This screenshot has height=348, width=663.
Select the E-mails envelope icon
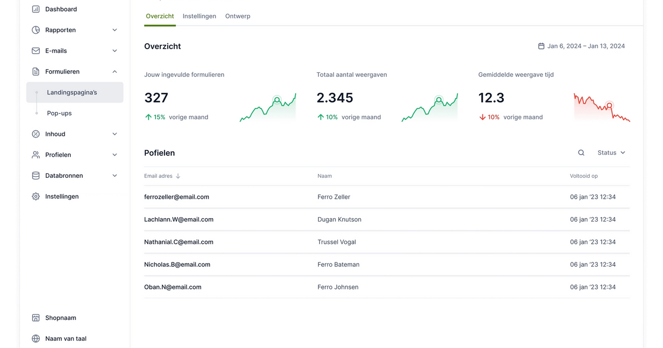click(x=36, y=51)
